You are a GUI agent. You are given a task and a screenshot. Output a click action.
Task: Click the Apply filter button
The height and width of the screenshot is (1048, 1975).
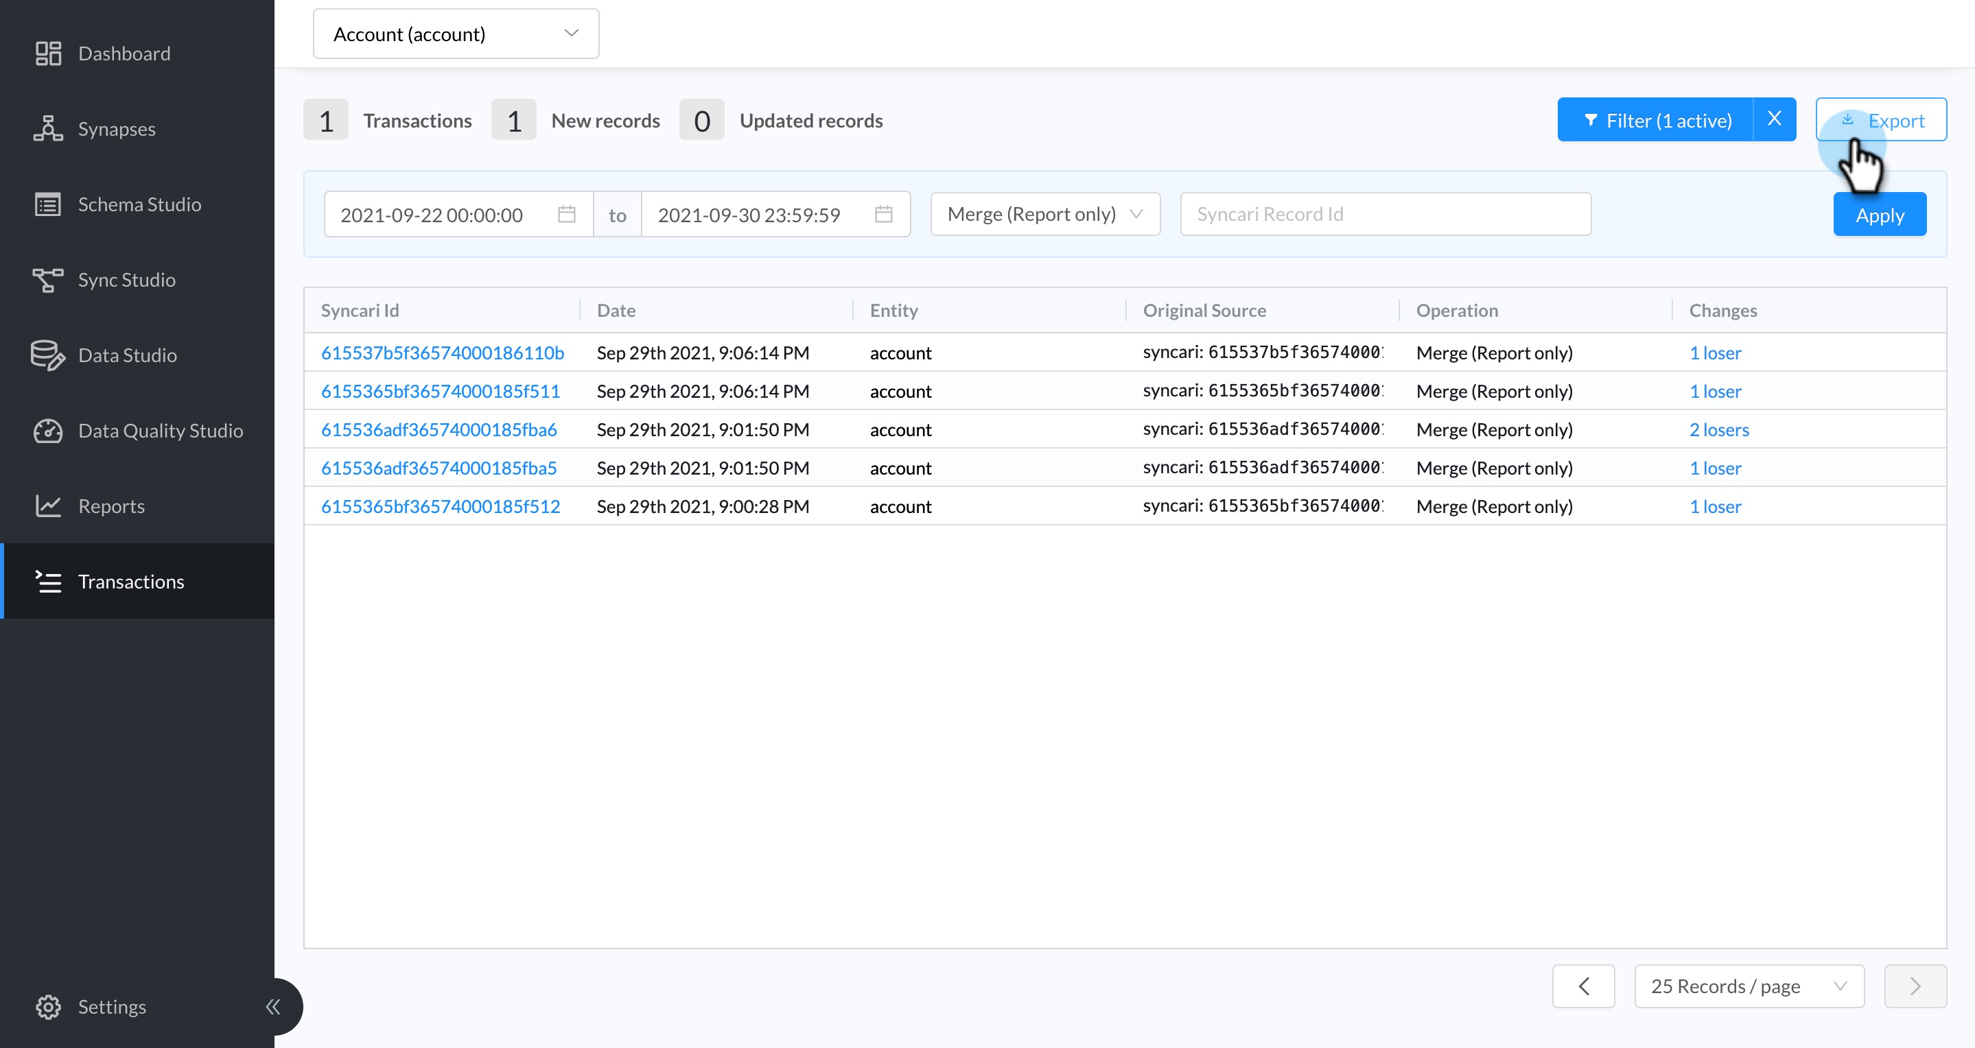pos(1880,215)
